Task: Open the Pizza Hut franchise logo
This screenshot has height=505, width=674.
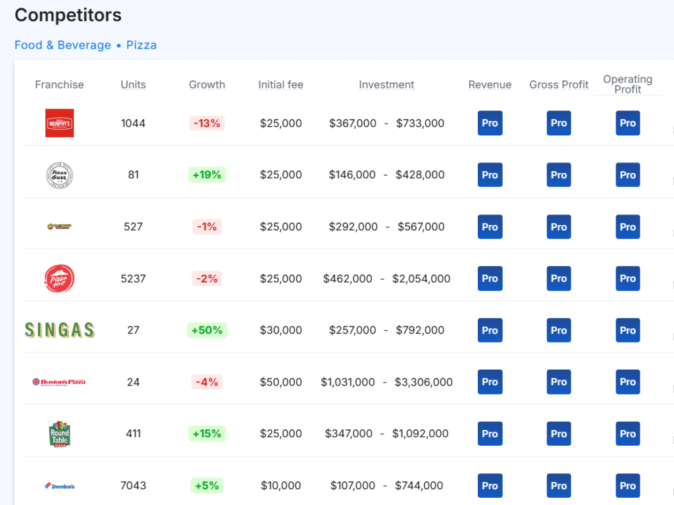Action: click(x=59, y=278)
